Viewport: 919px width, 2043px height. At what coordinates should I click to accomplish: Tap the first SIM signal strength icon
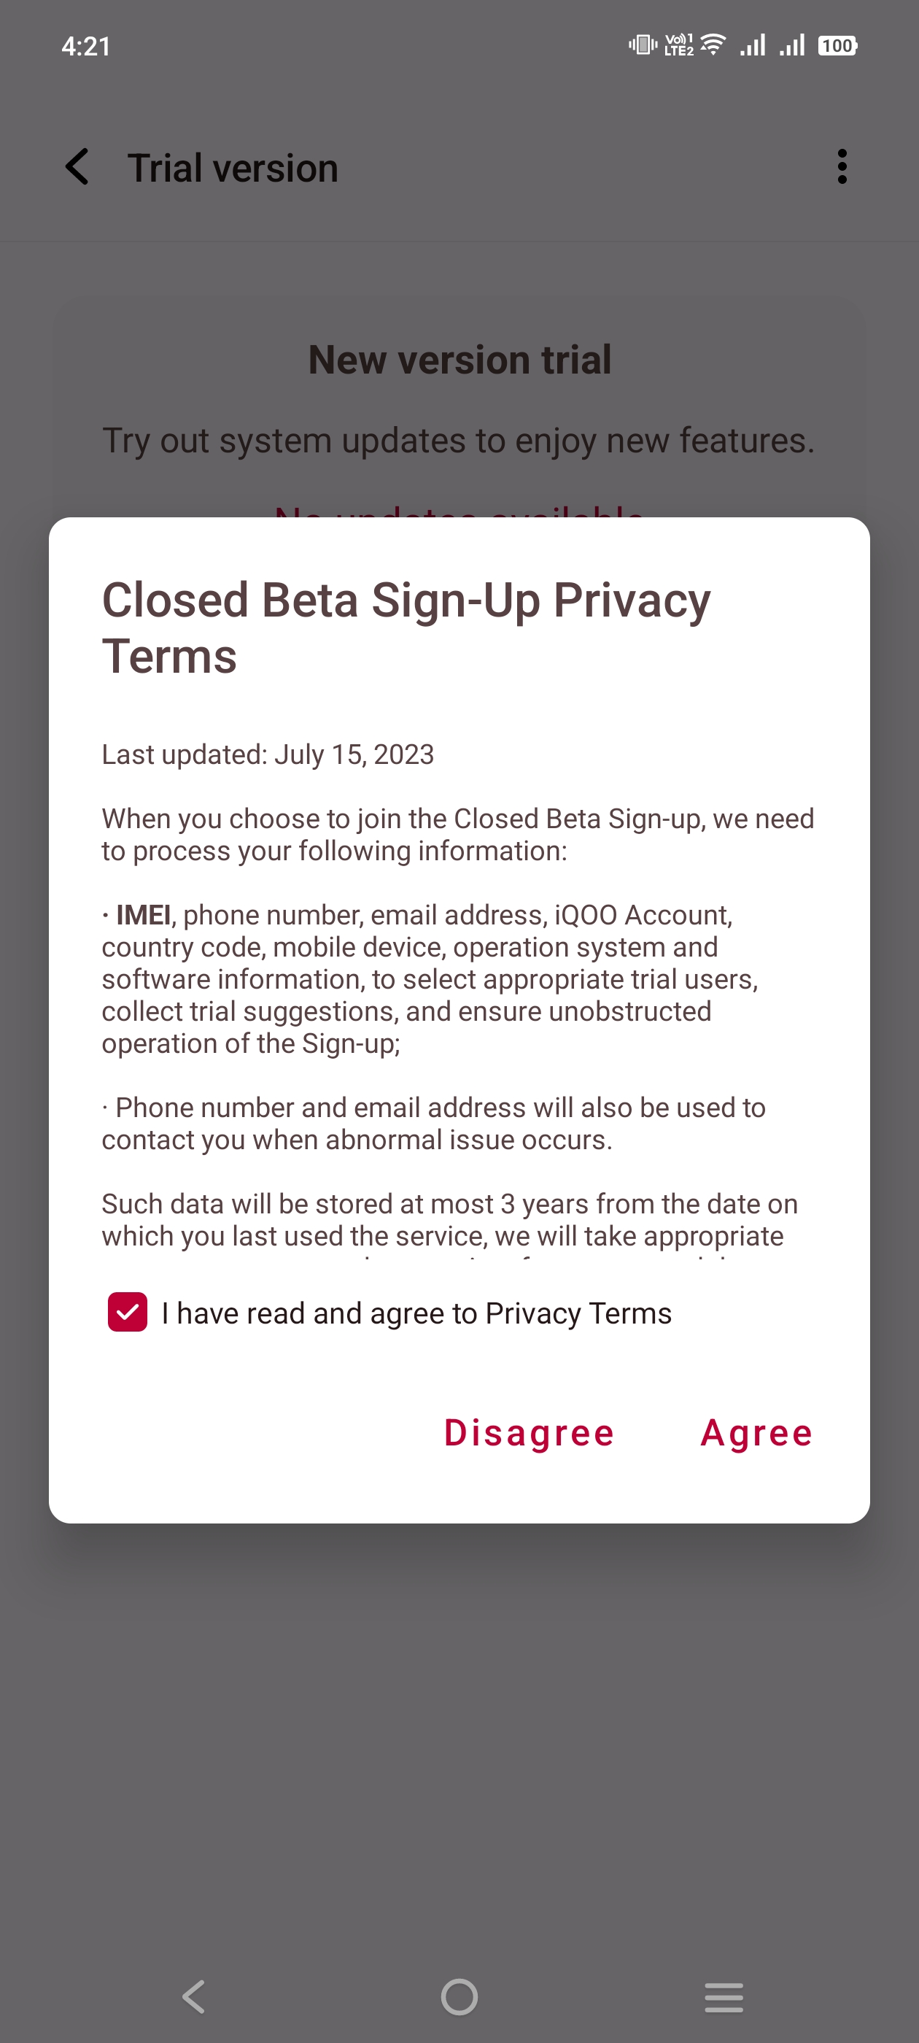tap(753, 45)
